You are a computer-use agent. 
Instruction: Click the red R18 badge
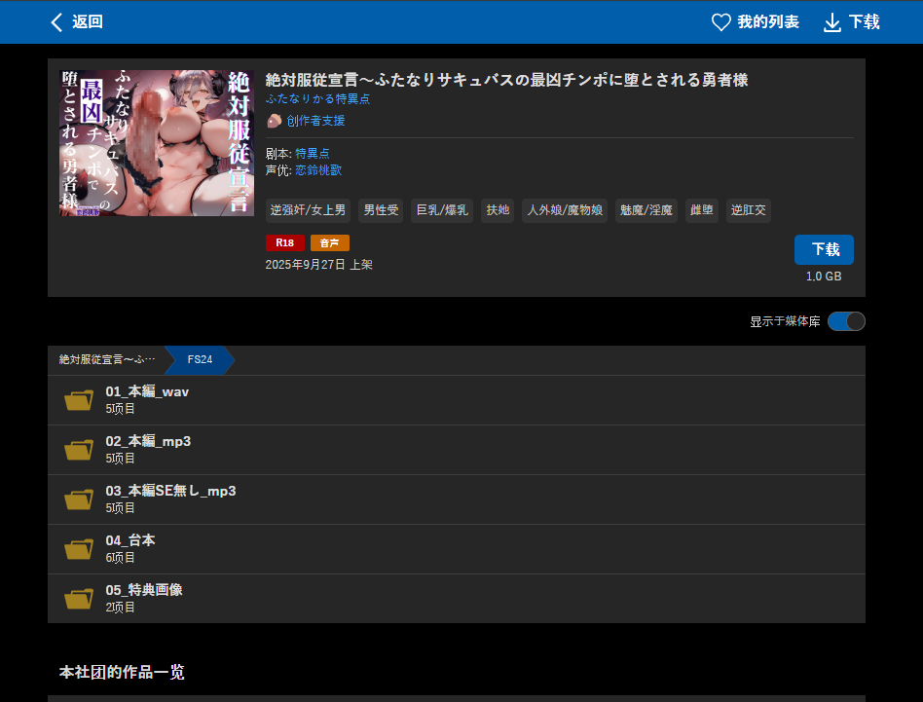click(284, 242)
